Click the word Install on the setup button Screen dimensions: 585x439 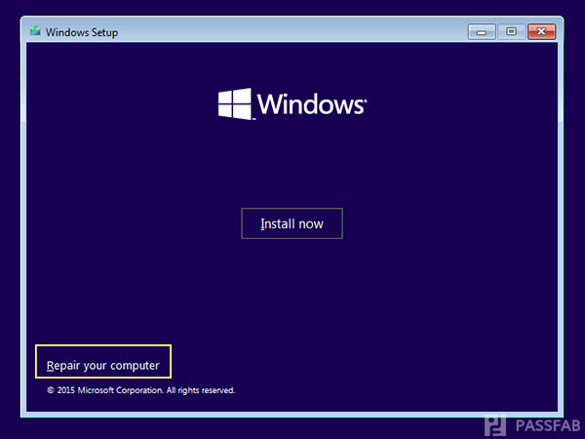[277, 223]
